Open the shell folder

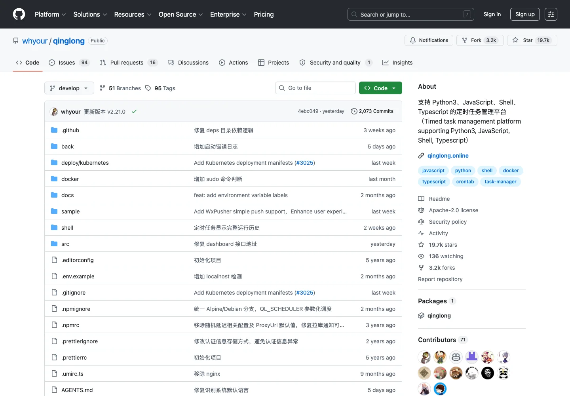tap(67, 228)
